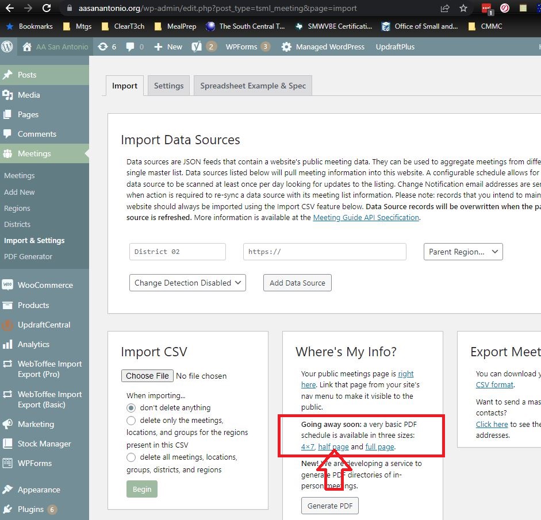The image size is (541, 520).
Task: Click the WooCommerce icon in sidebar
Action: click(7, 285)
